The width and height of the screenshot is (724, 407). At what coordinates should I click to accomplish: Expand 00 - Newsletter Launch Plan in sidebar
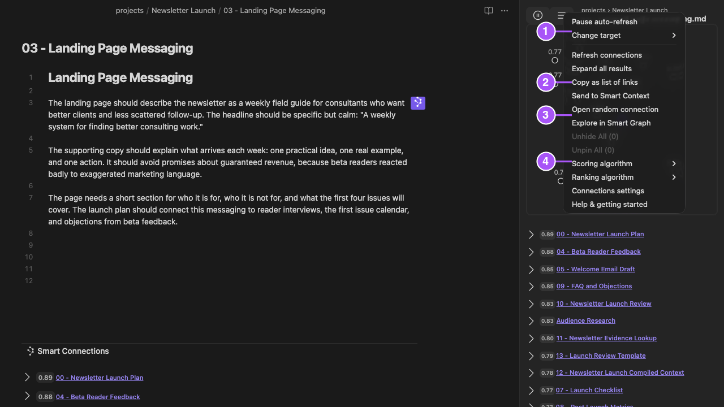point(531,234)
